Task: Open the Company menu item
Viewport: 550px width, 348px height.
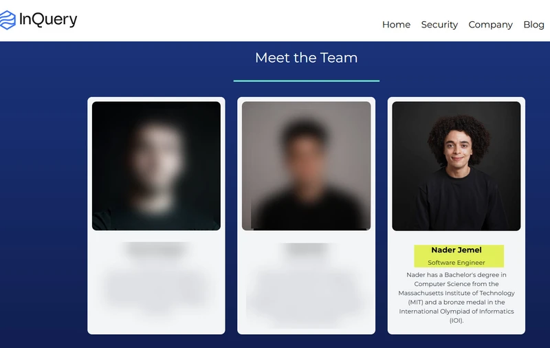Action: coord(490,25)
